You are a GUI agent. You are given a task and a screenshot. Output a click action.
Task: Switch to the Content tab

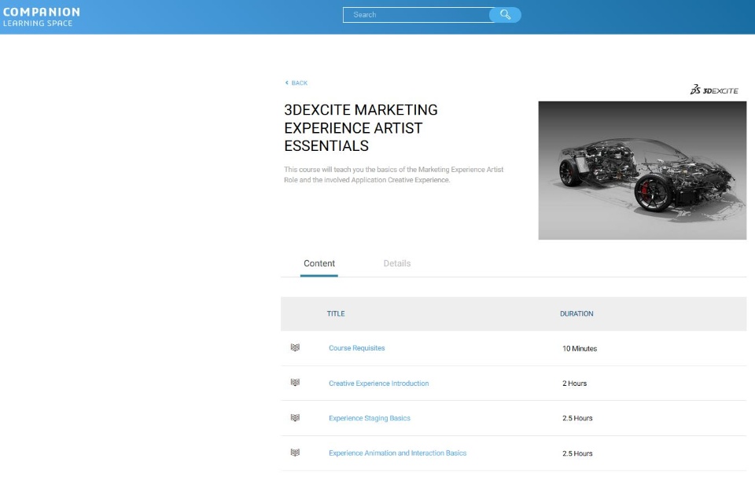[x=319, y=263]
